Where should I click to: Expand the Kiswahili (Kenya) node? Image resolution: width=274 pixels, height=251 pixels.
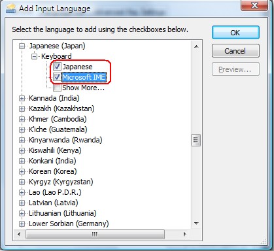point(22,150)
